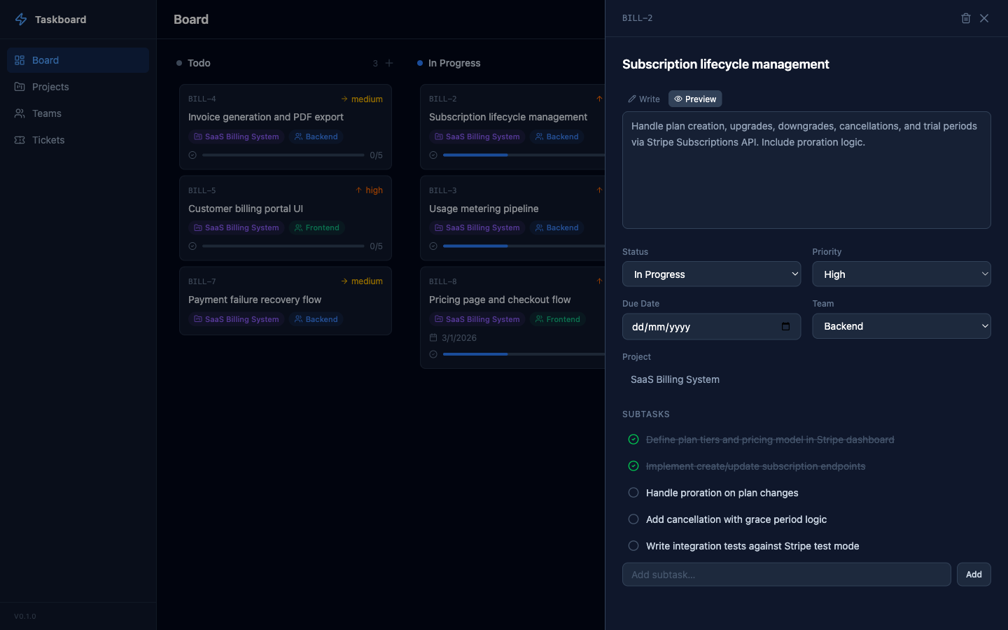This screenshot has width=1008, height=630.
Task: Click the Add subtask input field
Action: tap(786, 575)
